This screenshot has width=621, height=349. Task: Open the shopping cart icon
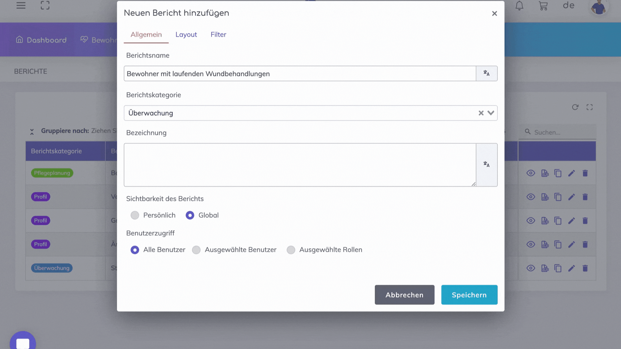543,6
